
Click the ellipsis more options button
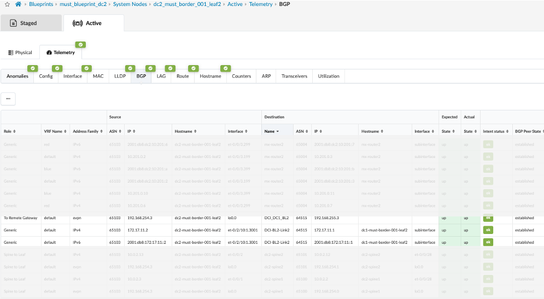(x=8, y=99)
